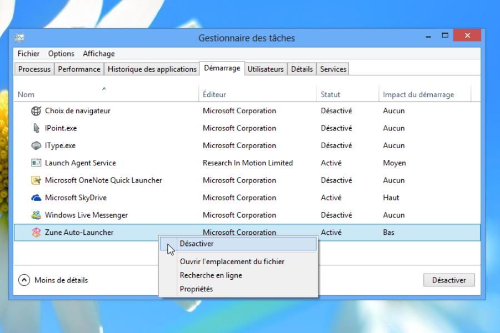500x333 pixels.
Task: Click the Microsoft SkyDrive cloud icon
Action: pos(36,198)
